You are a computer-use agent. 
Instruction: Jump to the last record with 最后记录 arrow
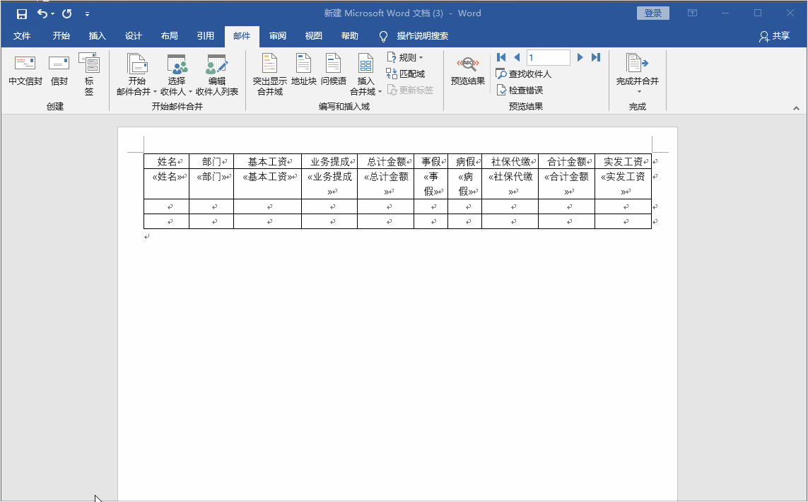pyautogui.click(x=595, y=57)
